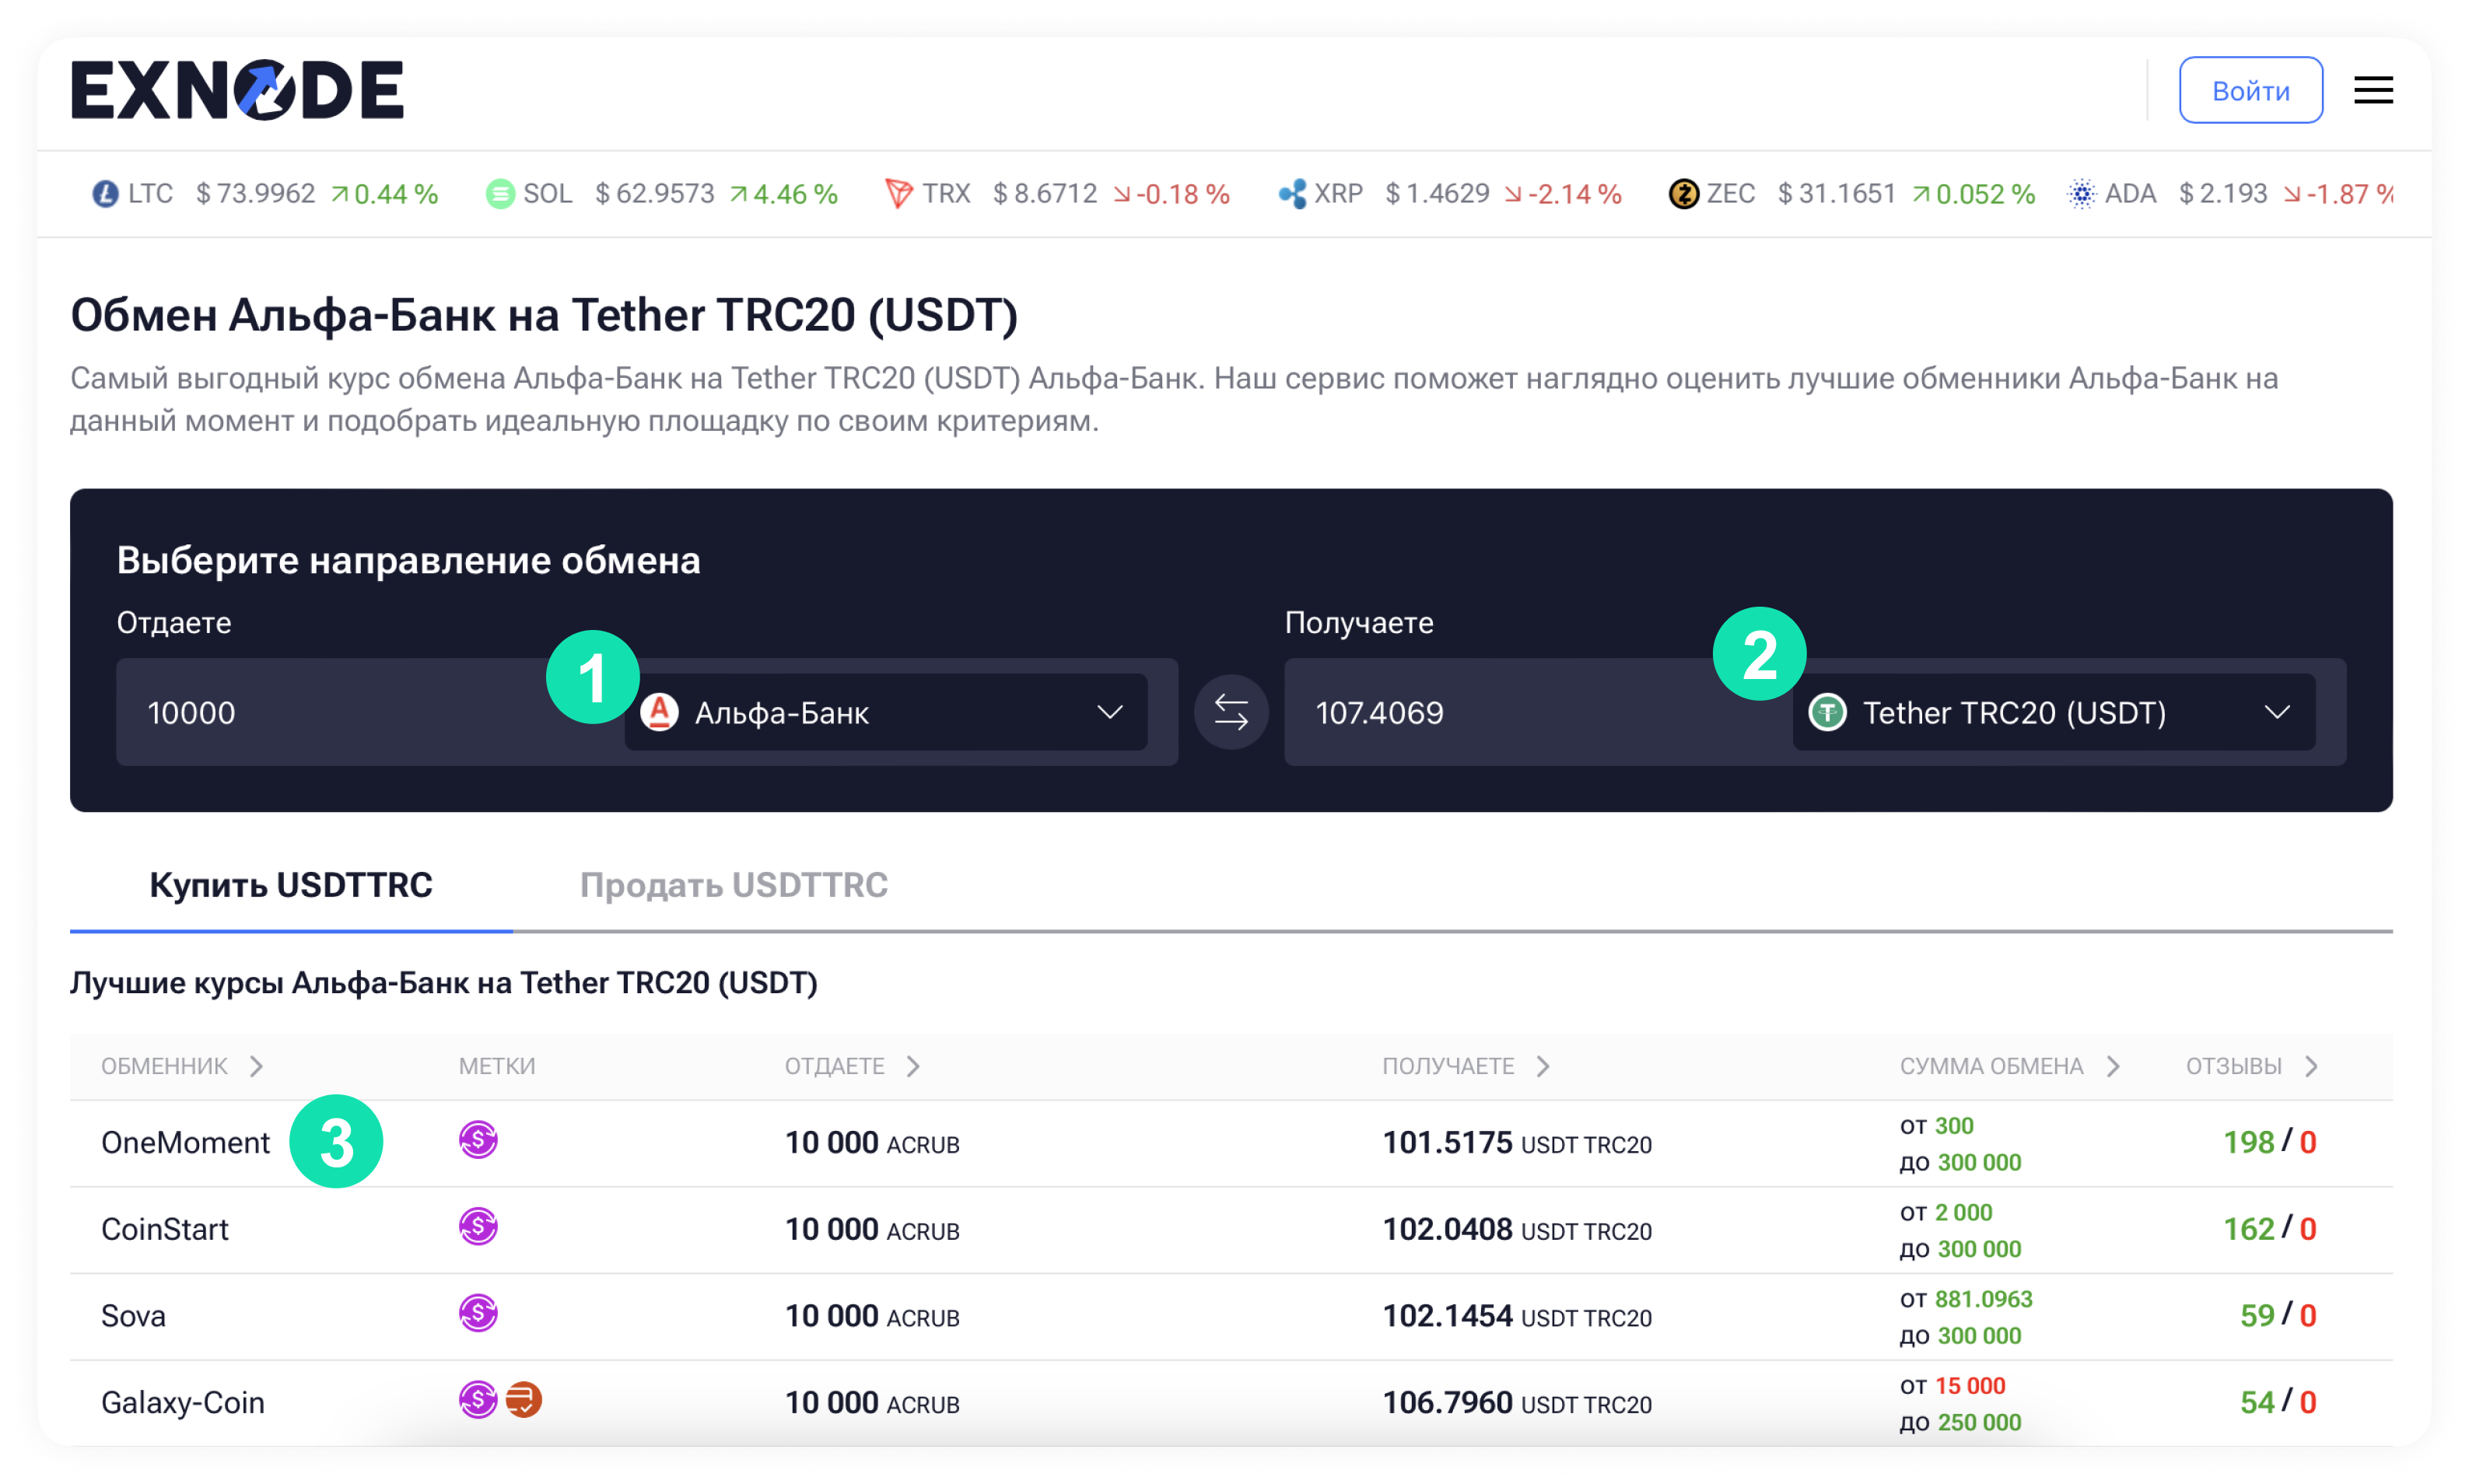Click the 106.7960 USDT TRC20 value
This screenshot has width=2469, height=1484.
click(x=1517, y=1402)
